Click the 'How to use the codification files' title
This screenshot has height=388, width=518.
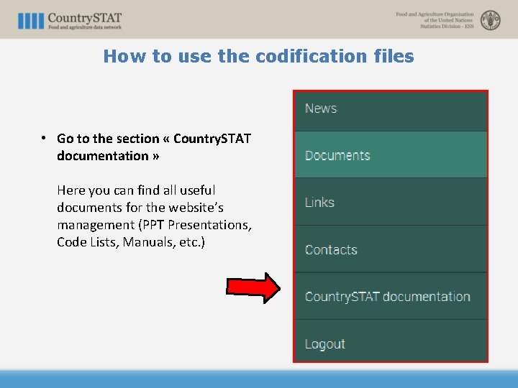(259, 56)
